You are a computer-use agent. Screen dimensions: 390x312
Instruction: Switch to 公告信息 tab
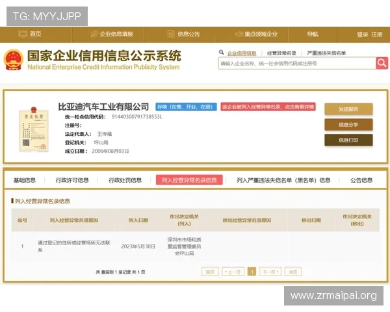click(361, 180)
